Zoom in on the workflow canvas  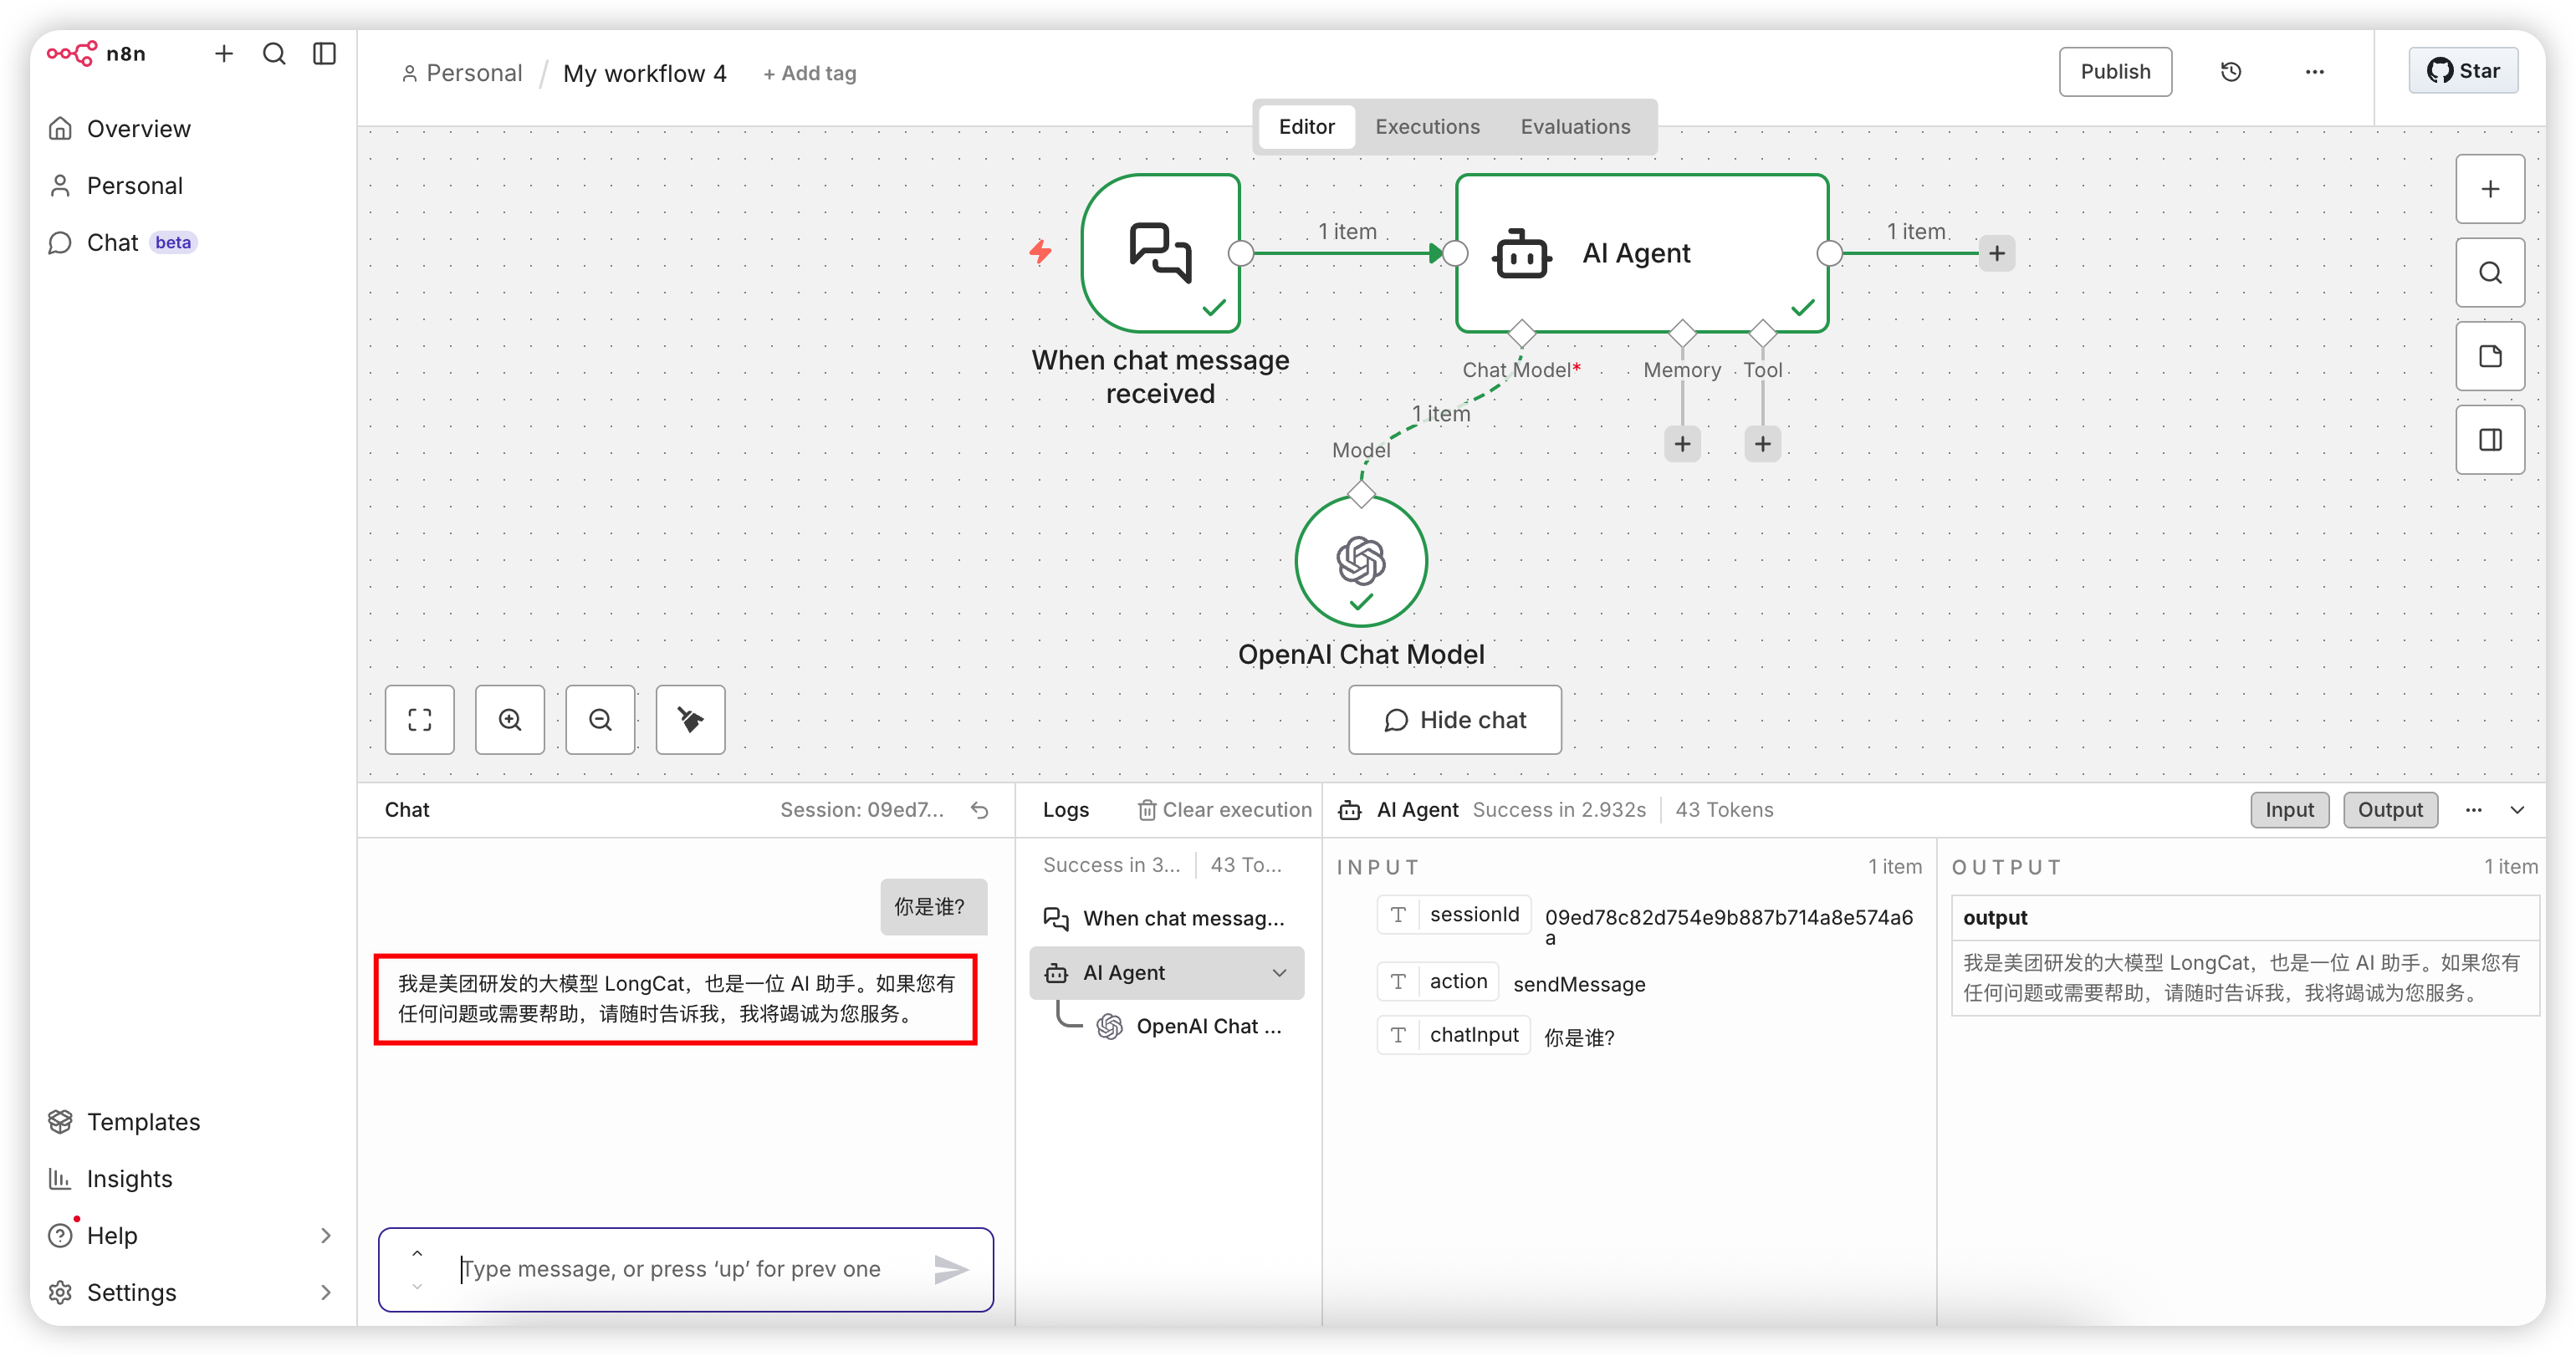pyautogui.click(x=510, y=720)
